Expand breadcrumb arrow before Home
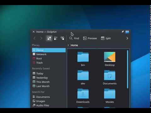Screen dimensions: 151x113 pos(68,45)
